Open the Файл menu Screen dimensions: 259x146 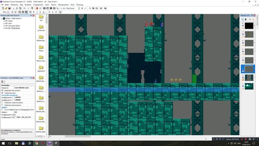[7, 4]
